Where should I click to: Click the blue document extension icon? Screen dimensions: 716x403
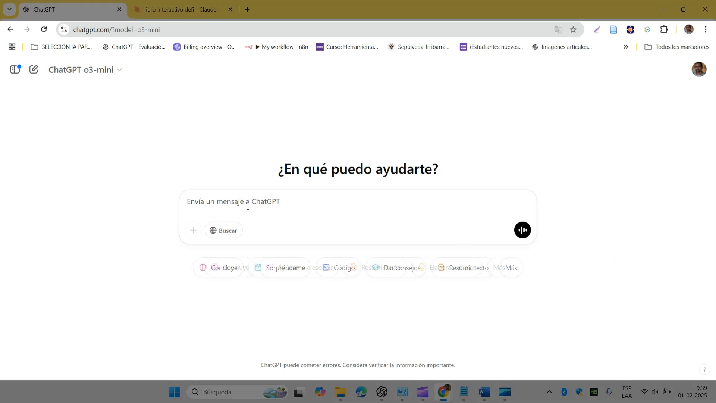pos(613,29)
